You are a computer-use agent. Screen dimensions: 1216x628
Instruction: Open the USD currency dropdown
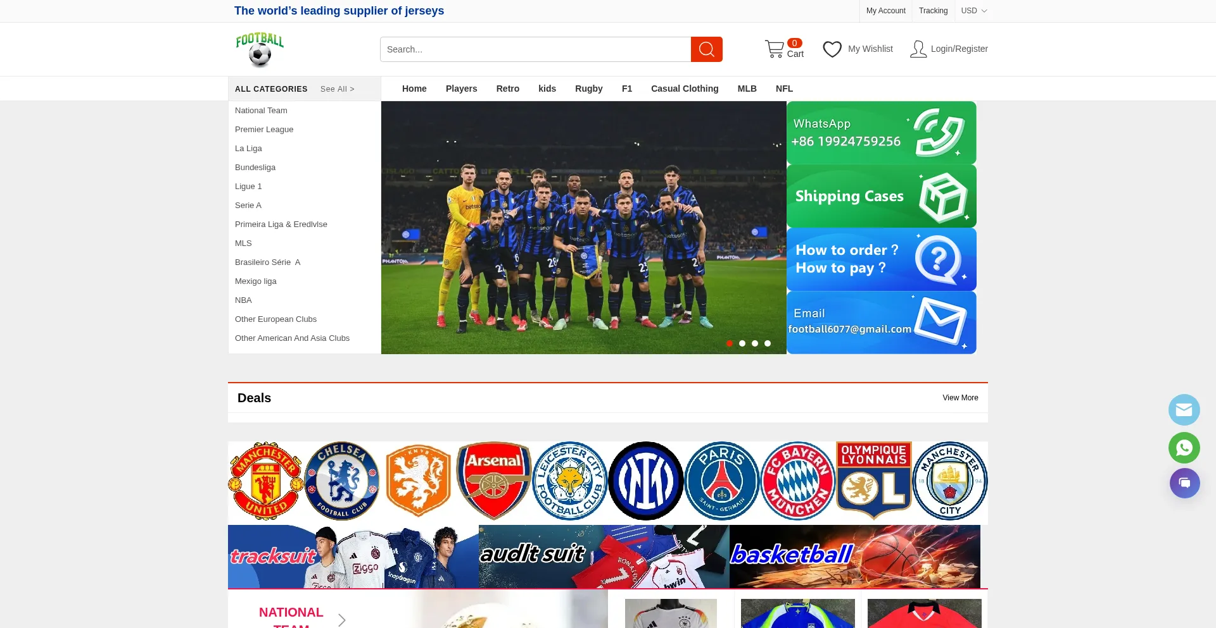click(x=973, y=11)
